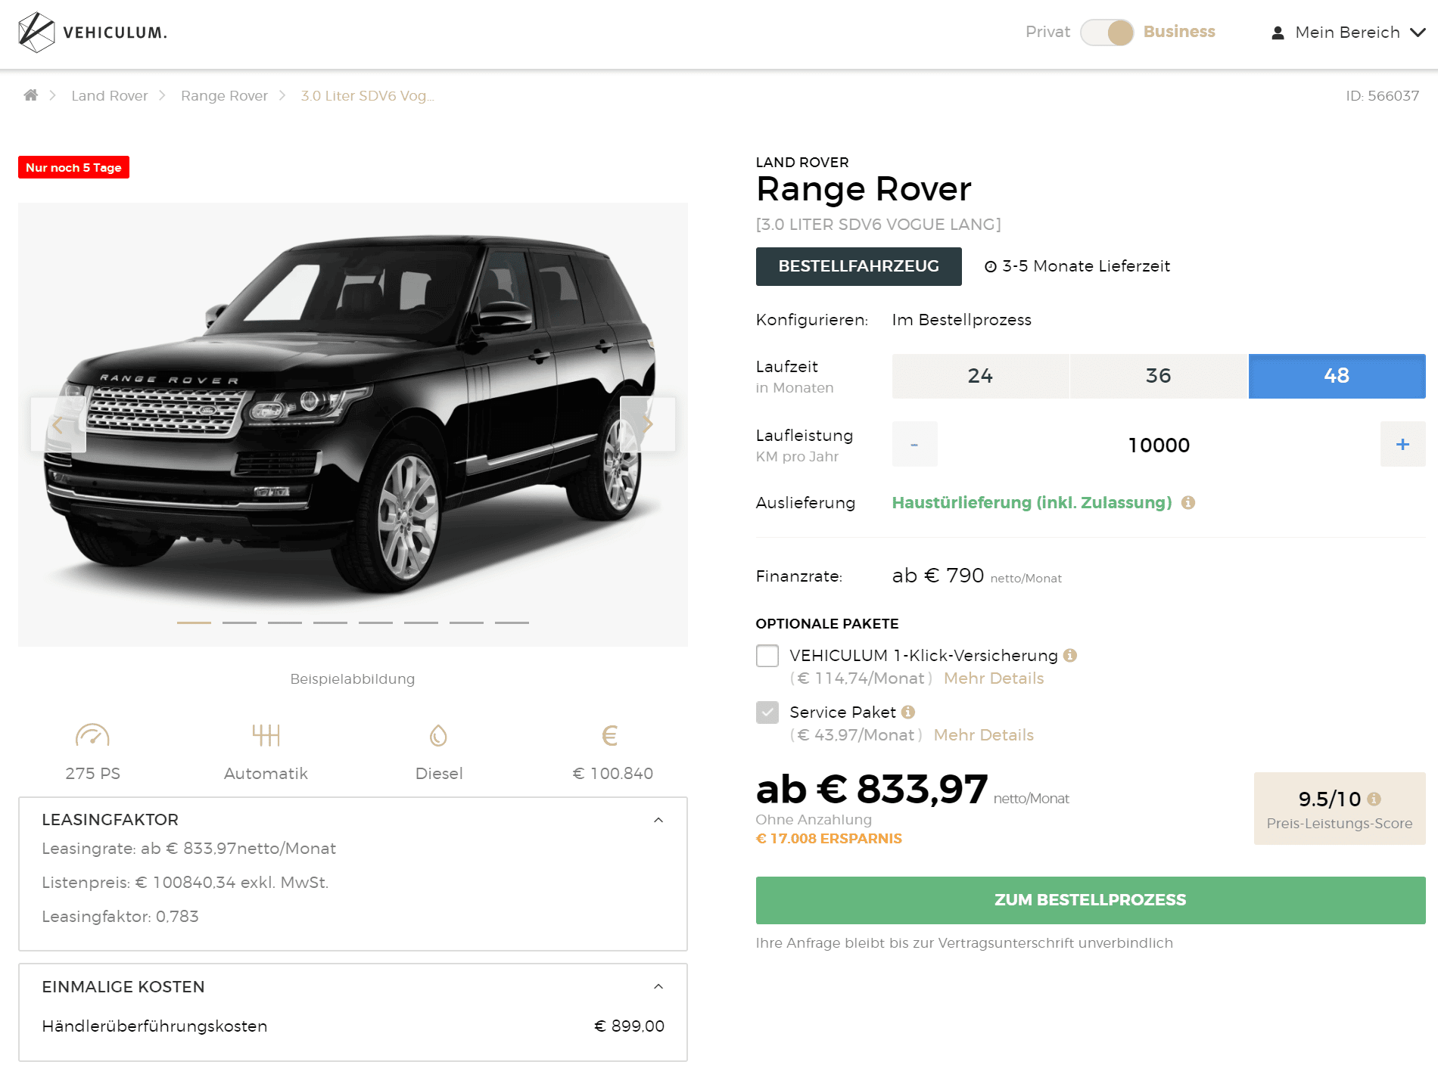Click the home icon in breadcrumb

click(30, 95)
